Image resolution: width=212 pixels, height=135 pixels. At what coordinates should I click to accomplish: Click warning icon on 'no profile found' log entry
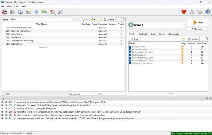(15, 112)
